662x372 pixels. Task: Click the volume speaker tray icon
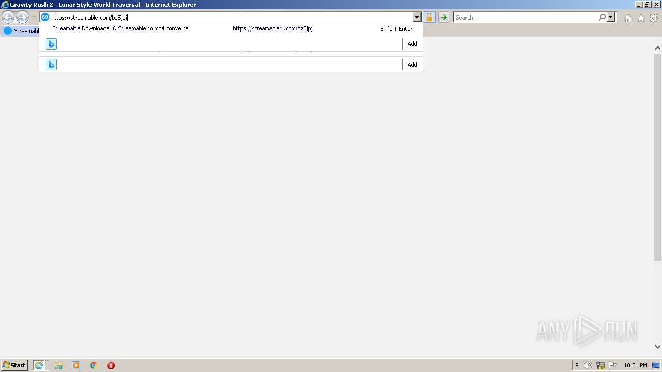point(588,365)
